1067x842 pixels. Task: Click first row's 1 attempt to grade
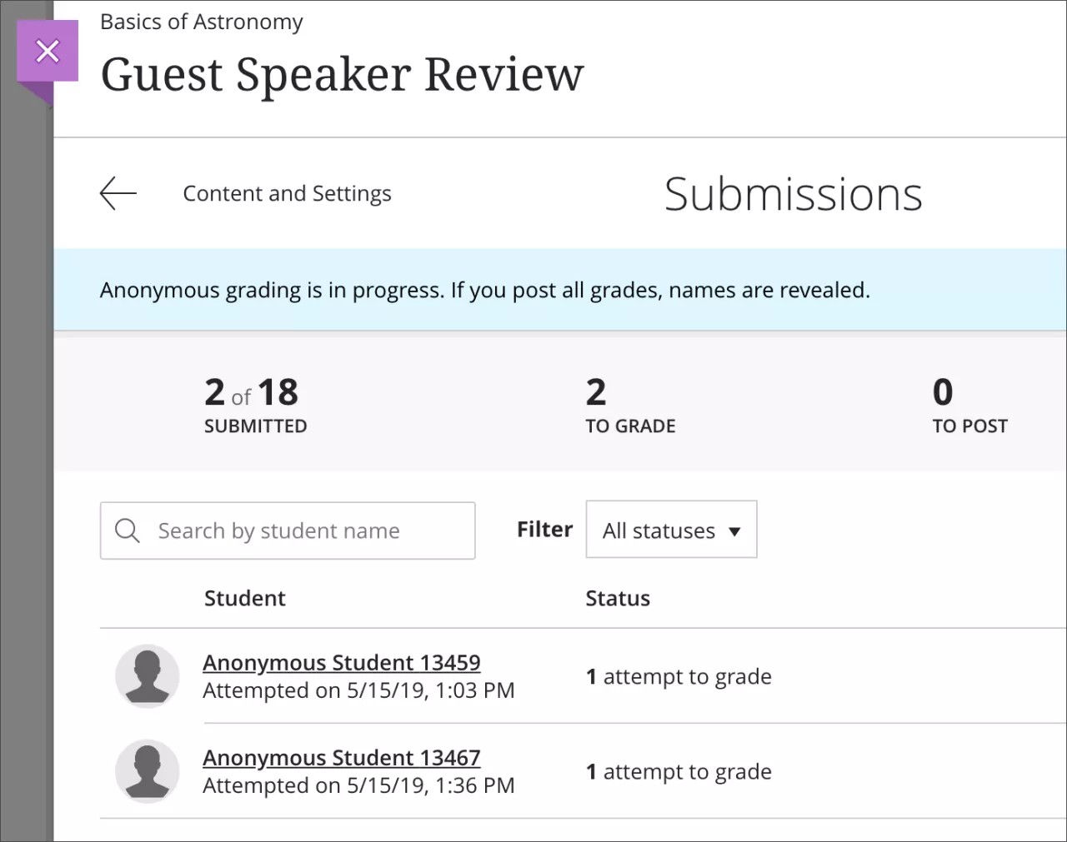(679, 676)
